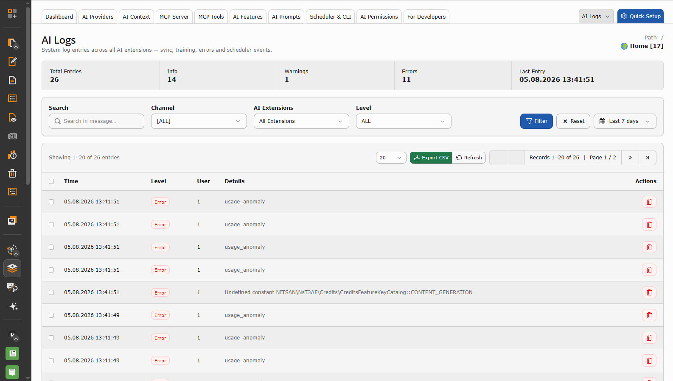The height and width of the screenshot is (381, 673).
Task: Click the Errors 11 statistic
Action: pos(453,75)
